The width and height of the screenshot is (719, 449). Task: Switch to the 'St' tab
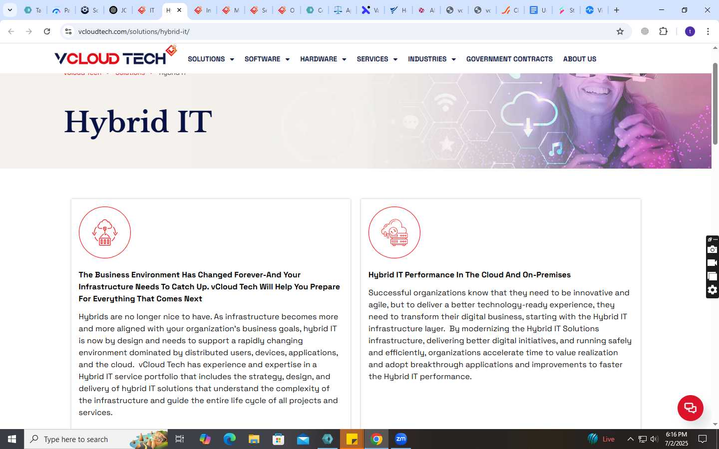[x=566, y=10]
